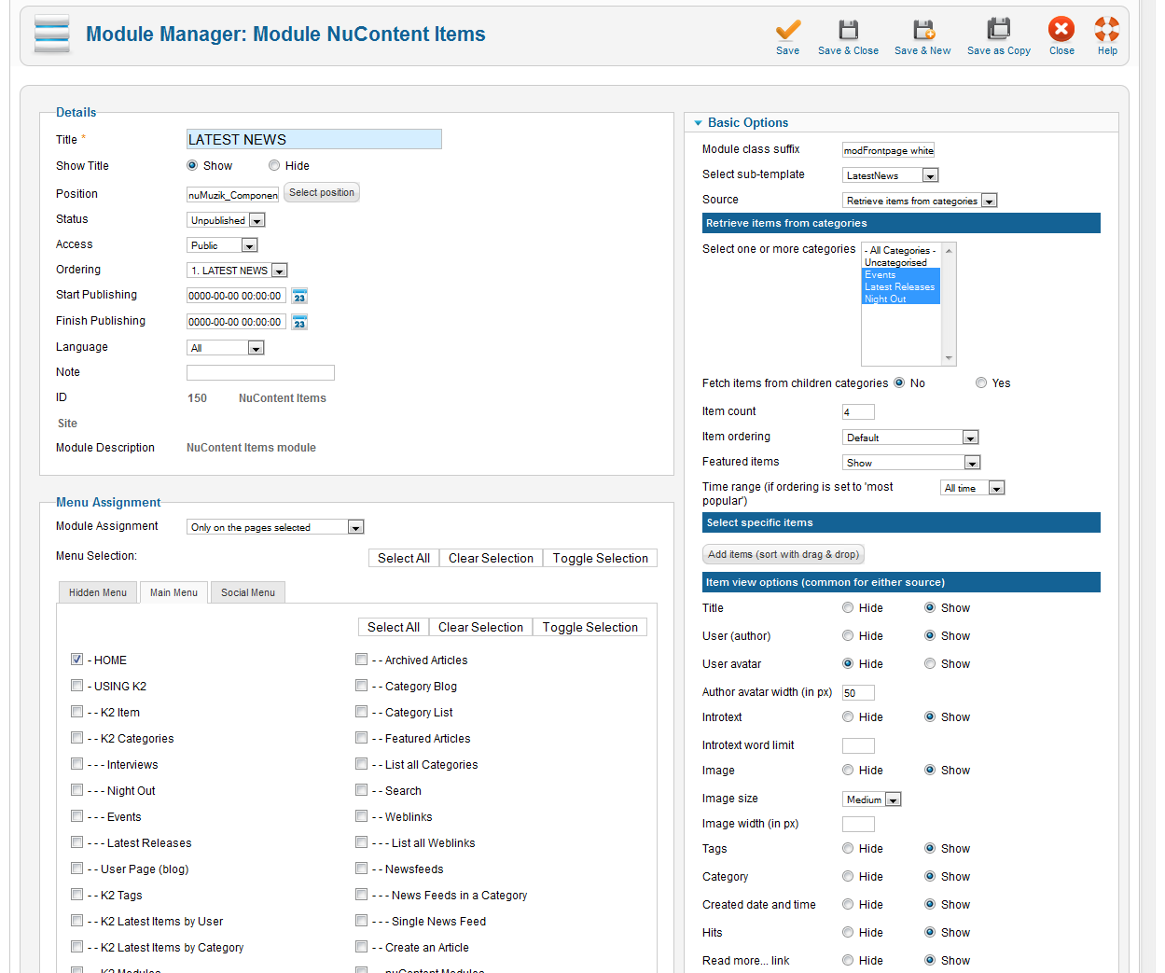Select All Categories list entry
Image resolution: width=1165 pixels, height=973 pixels.
[900, 251]
